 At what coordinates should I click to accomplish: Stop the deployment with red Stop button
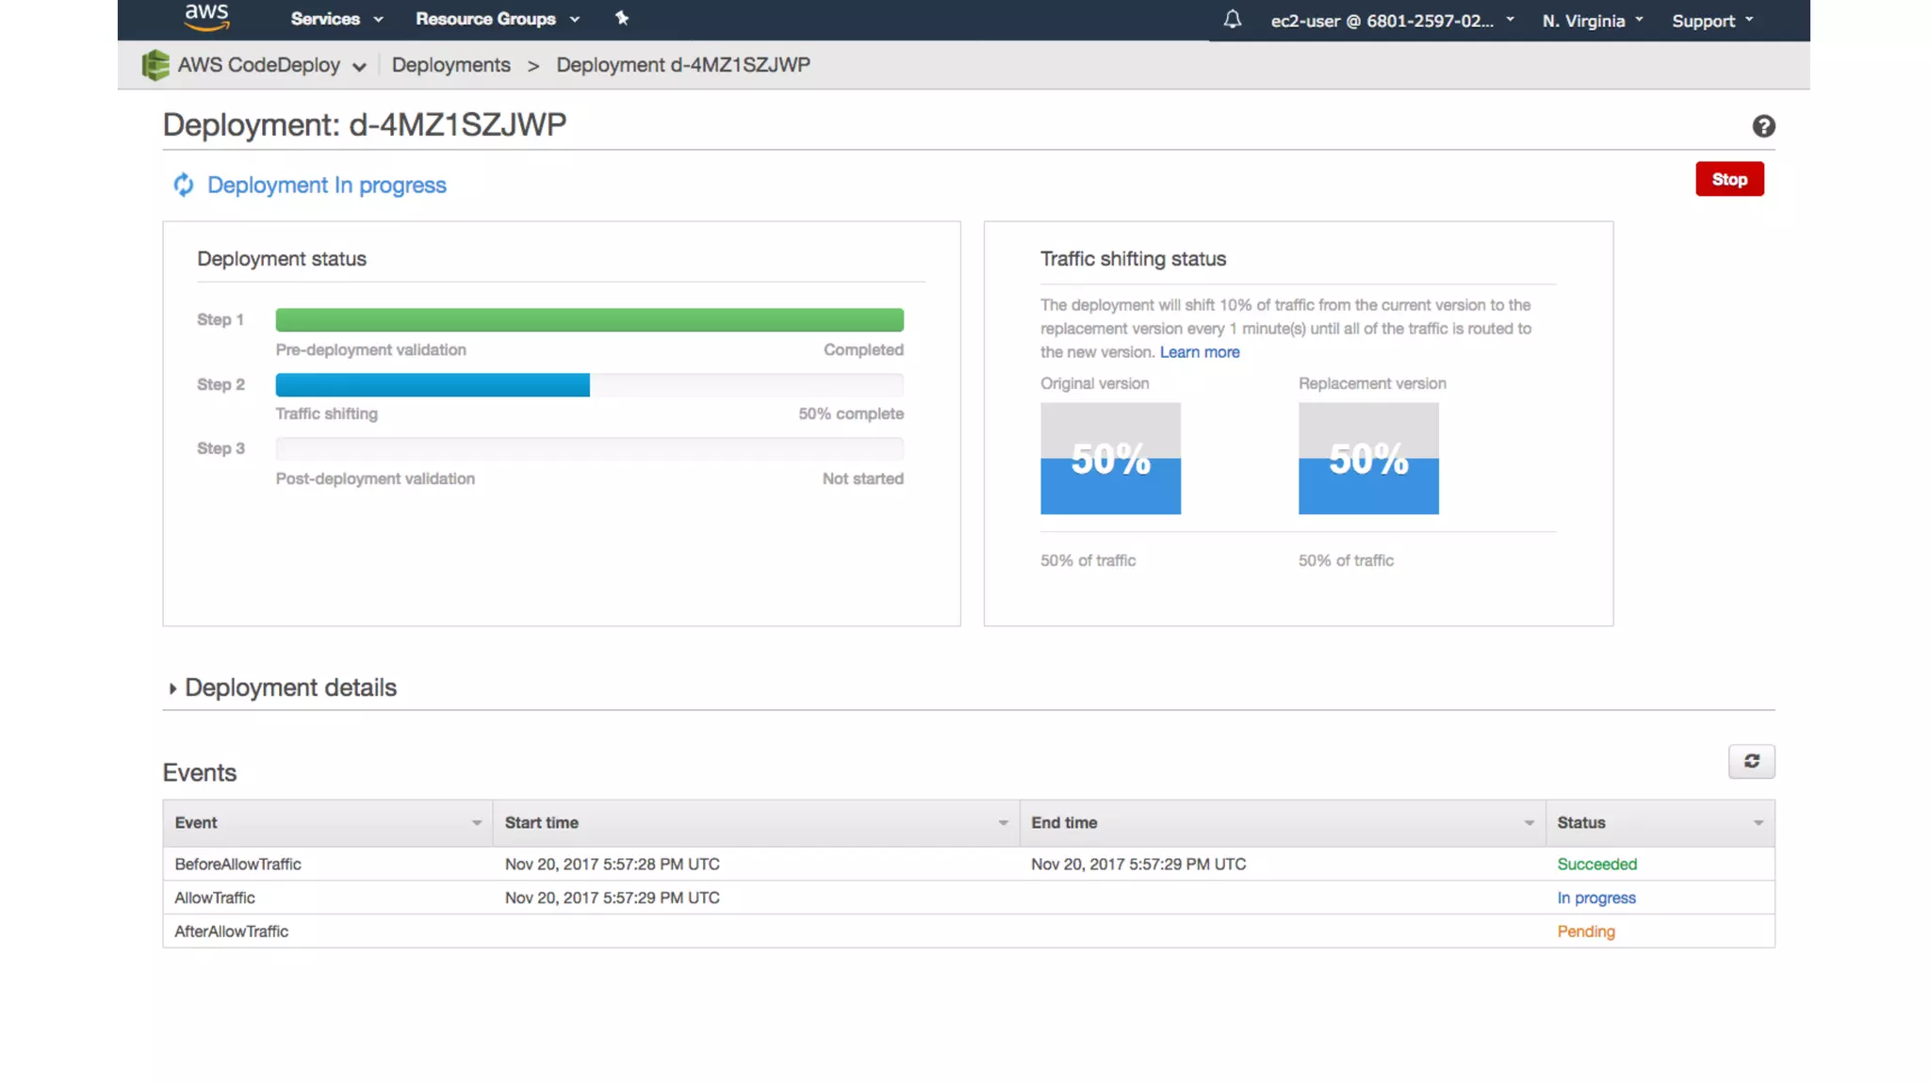1728,179
